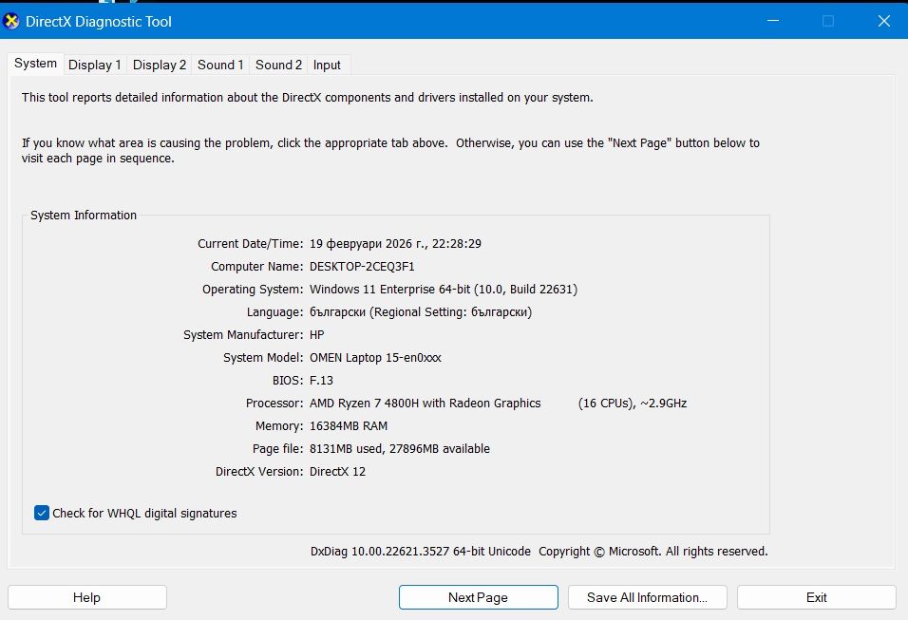Click the DirectX icon in the title bar
Viewport: 908px width, 620px height.
click(12, 21)
